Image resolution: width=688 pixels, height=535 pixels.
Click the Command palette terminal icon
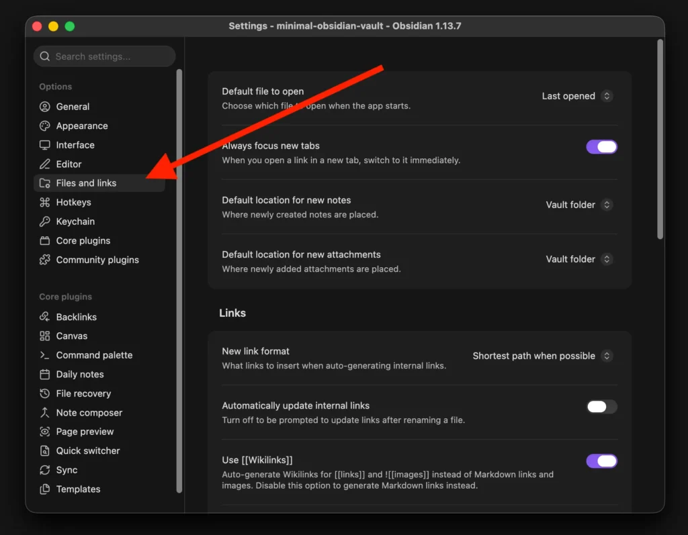pos(45,355)
